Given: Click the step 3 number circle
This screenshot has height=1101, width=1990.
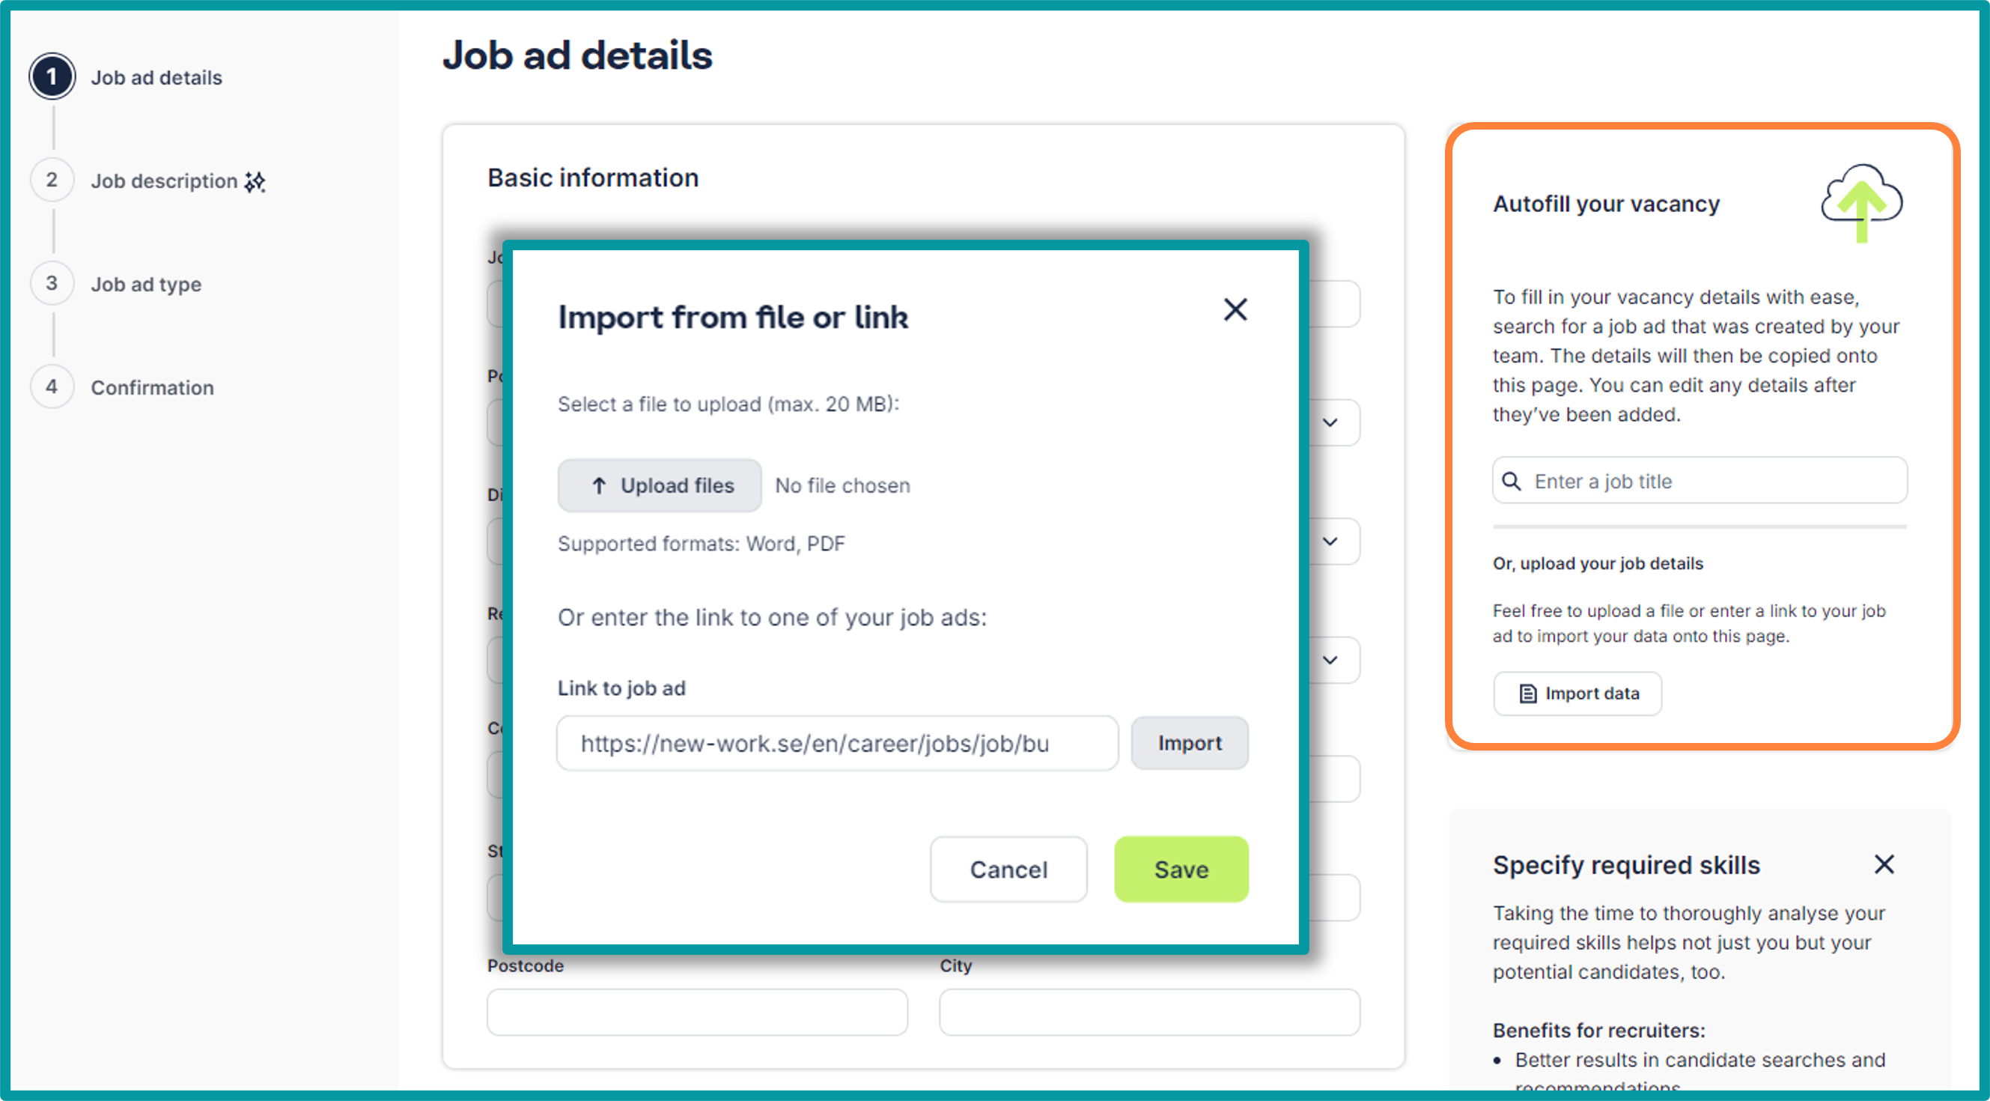Looking at the screenshot, I should [x=52, y=284].
